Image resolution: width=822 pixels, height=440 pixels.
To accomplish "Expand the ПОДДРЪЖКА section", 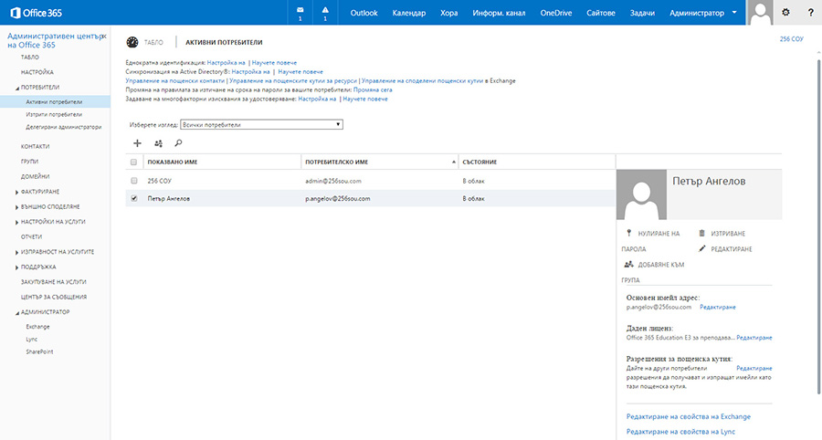I will pyautogui.click(x=16, y=267).
